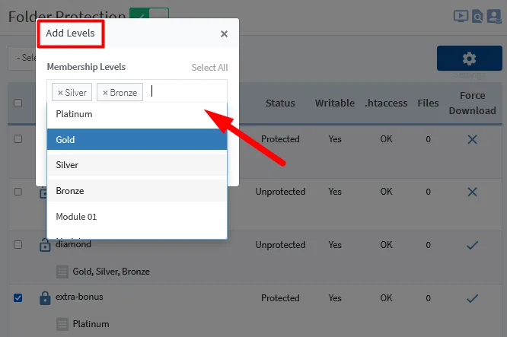Image resolution: width=507 pixels, height=337 pixels.
Task: Click the lock icon of the extra-bonus folder
Action: [45, 298]
